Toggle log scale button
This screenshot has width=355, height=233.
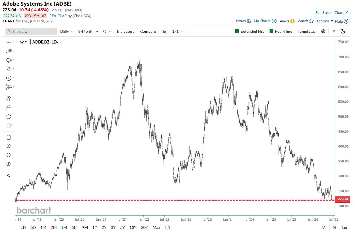pyautogui.click(x=344, y=227)
